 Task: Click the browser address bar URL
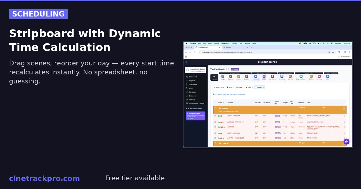(229, 52)
